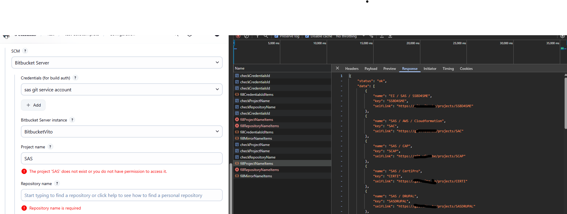Click the "SAS / CertiPro" name line
This screenshot has height=214, width=567.
(397, 171)
